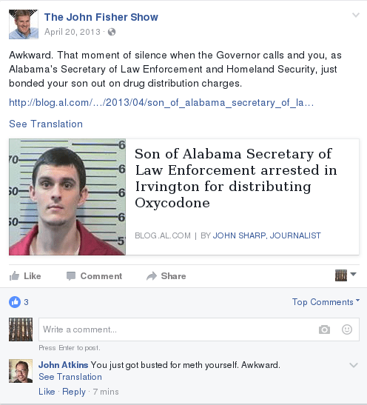This screenshot has width=367, height=405.
Task: Open the post-as identity selector dropdown
Action: point(346,275)
